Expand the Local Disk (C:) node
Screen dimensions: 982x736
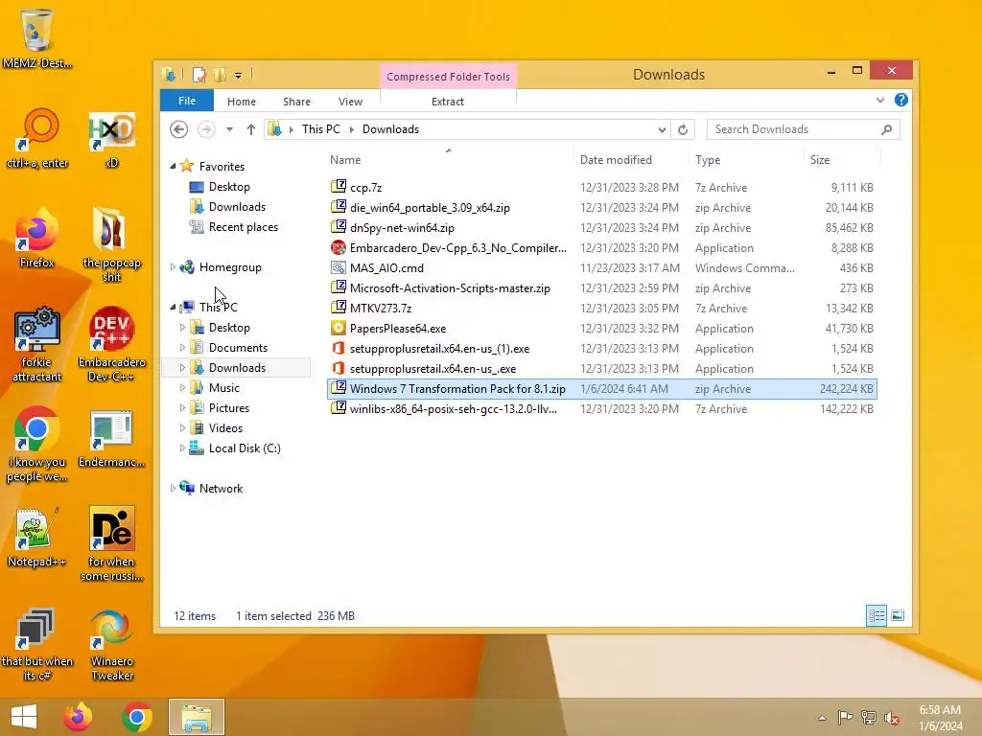[182, 448]
